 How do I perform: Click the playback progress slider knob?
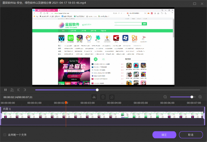(97, 90)
